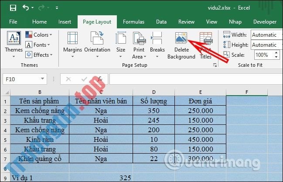The width and height of the screenshot is (283, 182).
Task: Click the Save icon in the title bar
Action: coord(13,8)
